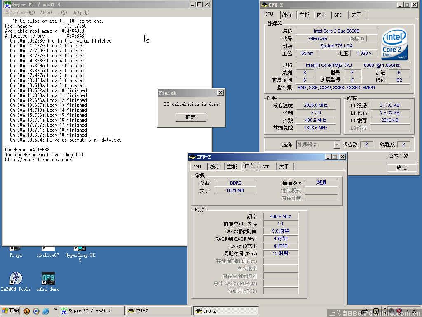The image size is (422, 317).
Task: Open the 开始 Start menu
Action: coord(10,310)
